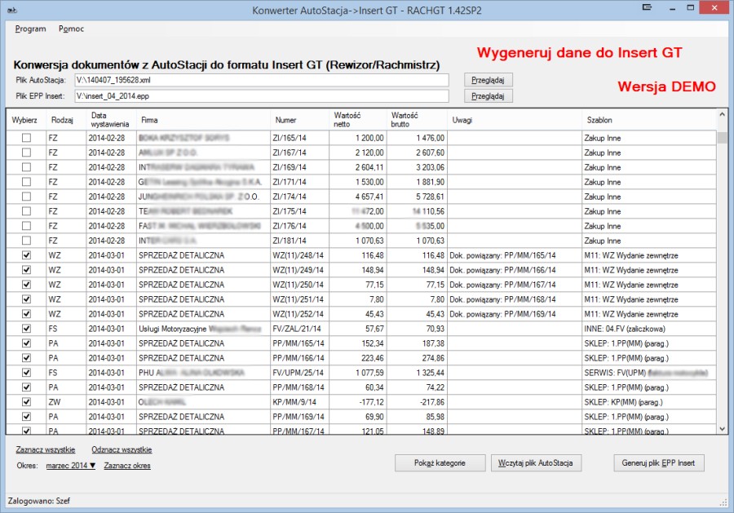Click Przeglądaj next to Plik AutoStacja
Viewport: 734px width, 513px height.
pyautogui.click(x=489, y=80)
